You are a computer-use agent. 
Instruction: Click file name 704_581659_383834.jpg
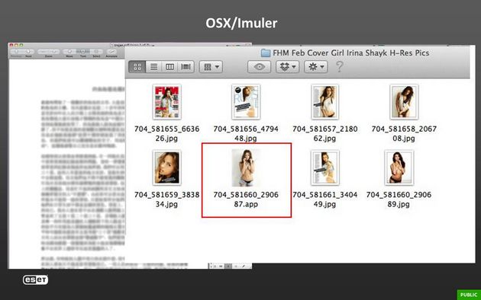(166, 199)
